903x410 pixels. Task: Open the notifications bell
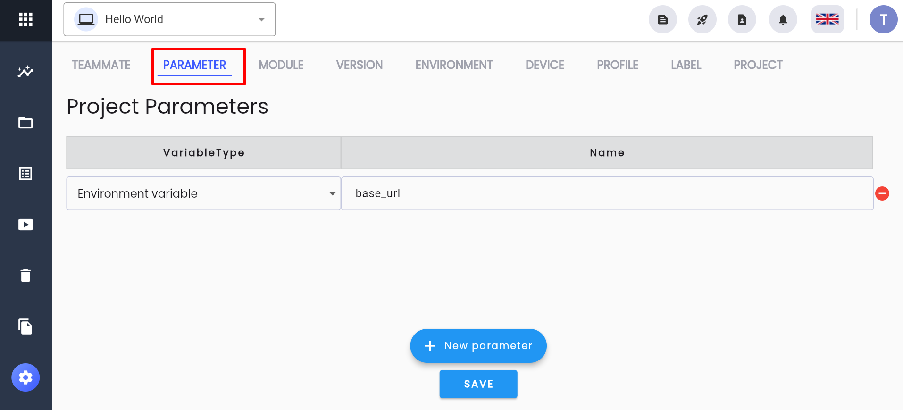tap(783, 19)
